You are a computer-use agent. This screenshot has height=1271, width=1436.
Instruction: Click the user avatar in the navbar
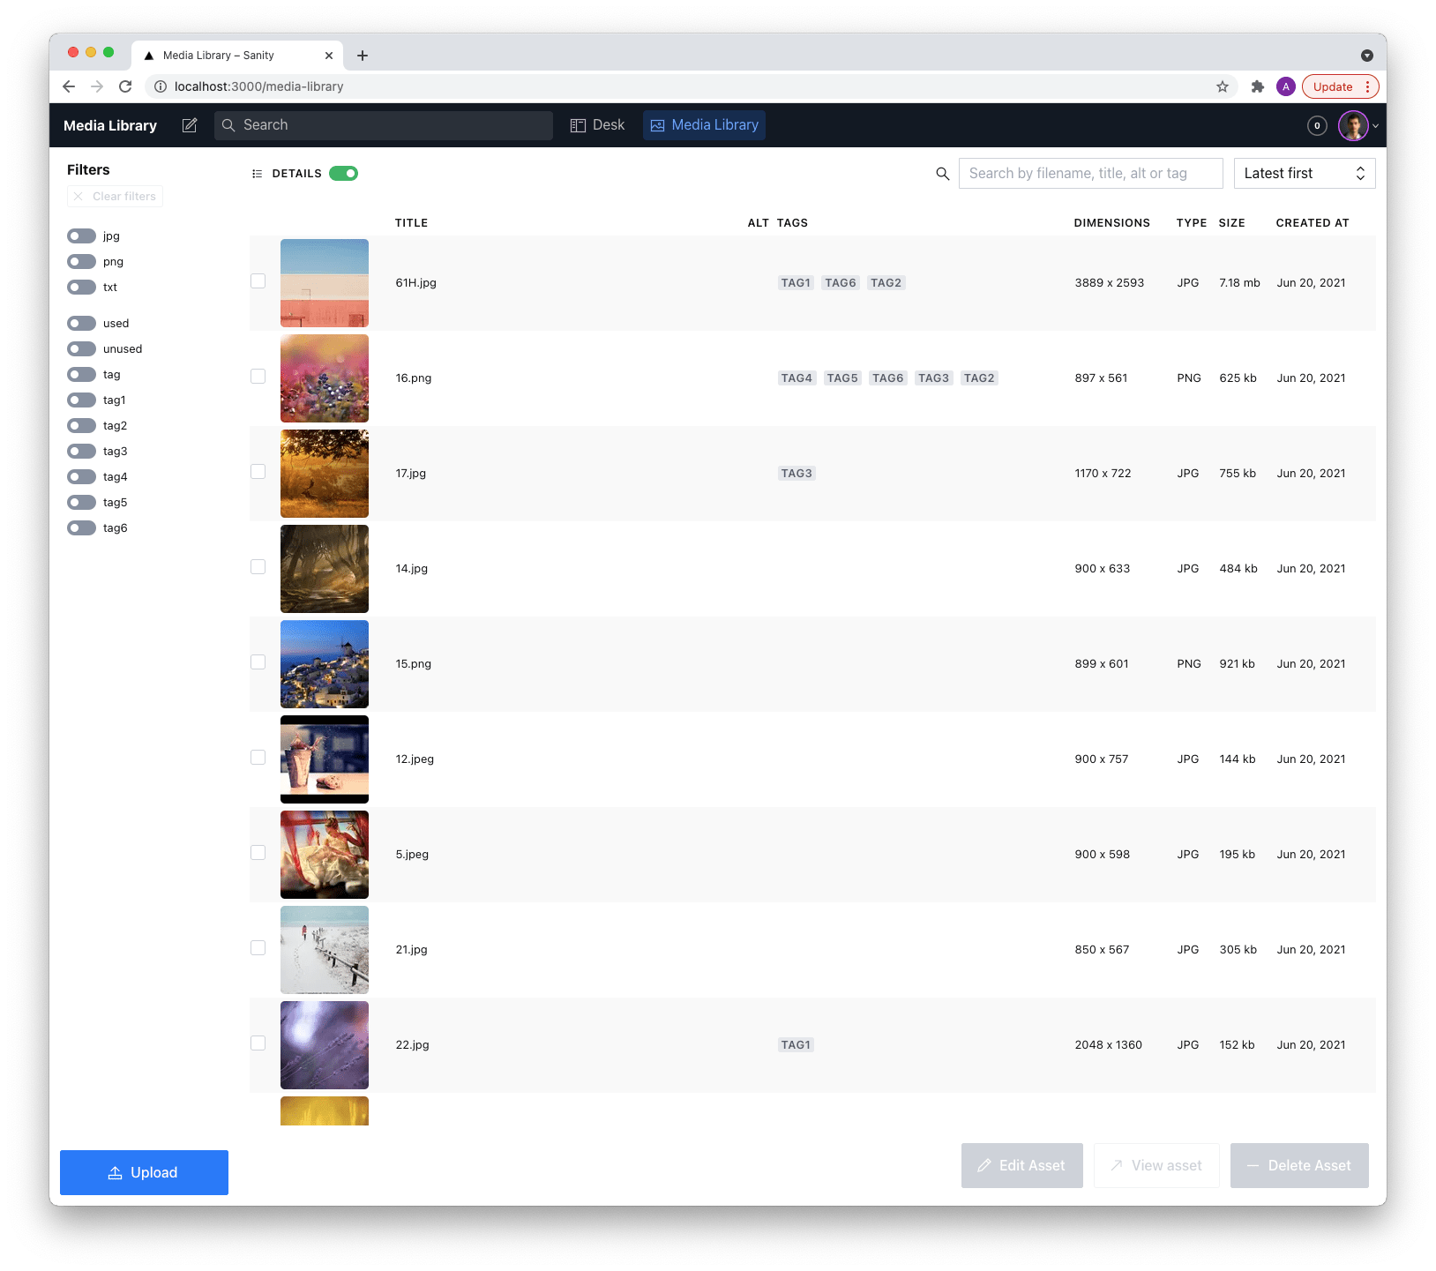1353,125
